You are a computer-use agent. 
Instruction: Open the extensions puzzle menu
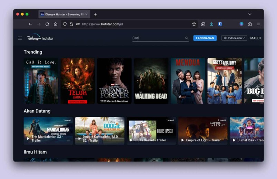(x=250, y=24)
